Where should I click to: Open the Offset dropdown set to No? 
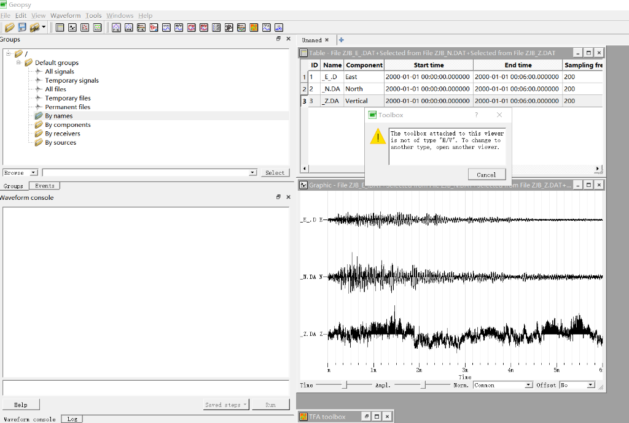pos(591,385)
